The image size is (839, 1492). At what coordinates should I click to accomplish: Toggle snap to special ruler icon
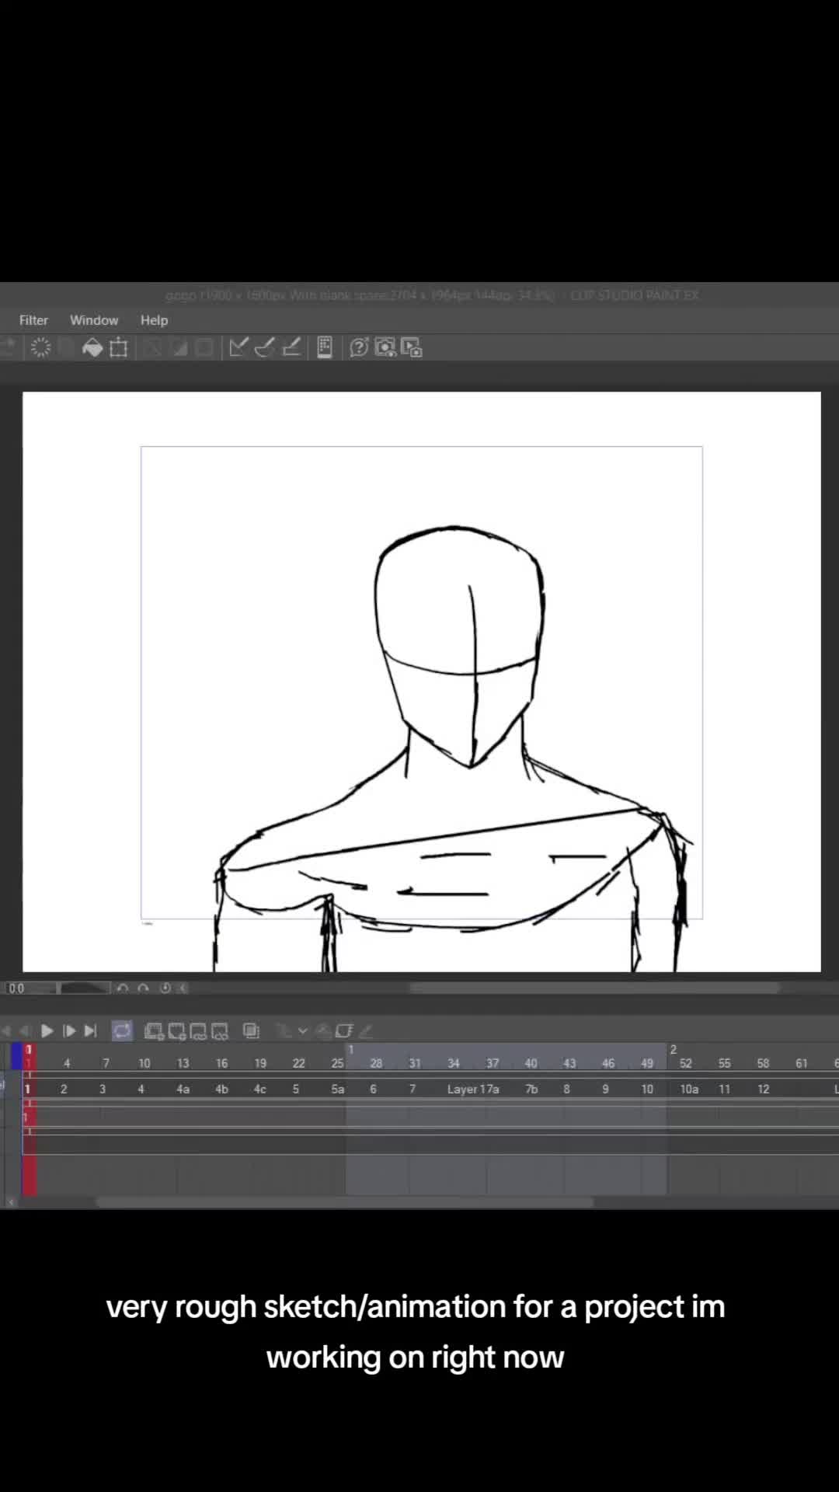click(265, 347)
